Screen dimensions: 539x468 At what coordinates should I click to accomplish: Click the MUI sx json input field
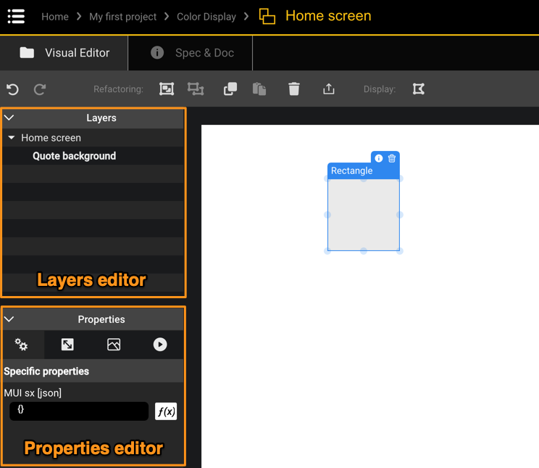[79, 411]
